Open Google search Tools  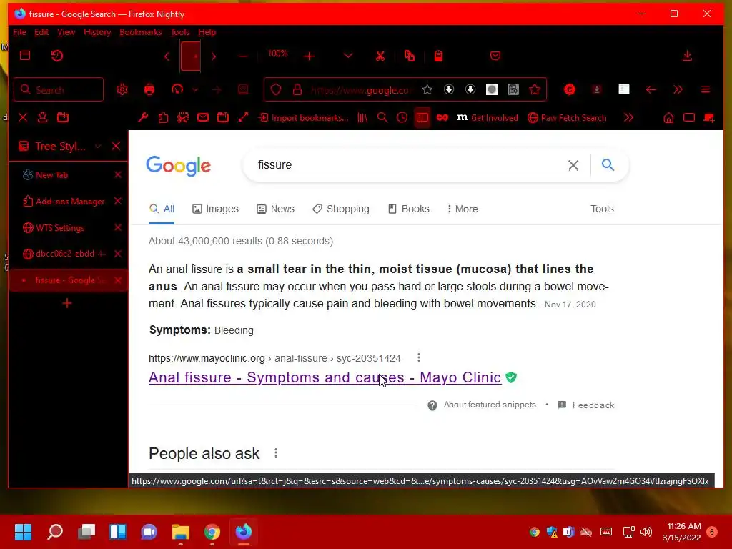[x=602, y=209]
